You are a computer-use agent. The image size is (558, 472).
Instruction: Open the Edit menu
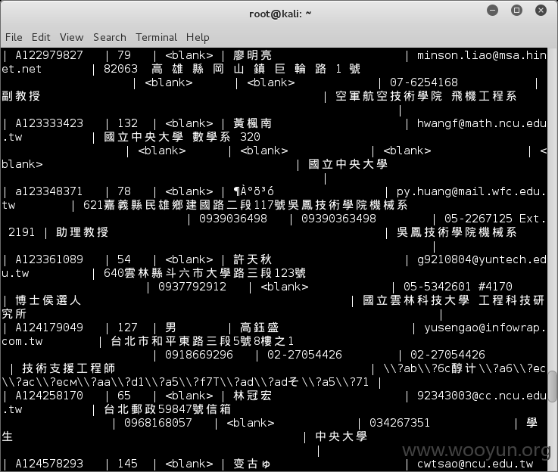click(x=41, y=37)
